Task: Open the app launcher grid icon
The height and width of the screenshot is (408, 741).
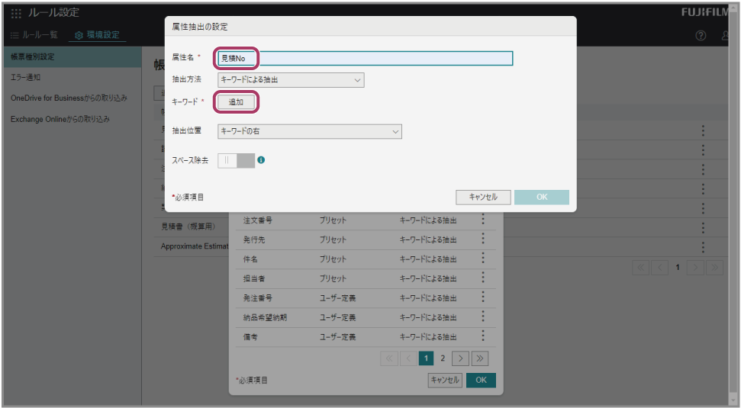Action: 16,13
